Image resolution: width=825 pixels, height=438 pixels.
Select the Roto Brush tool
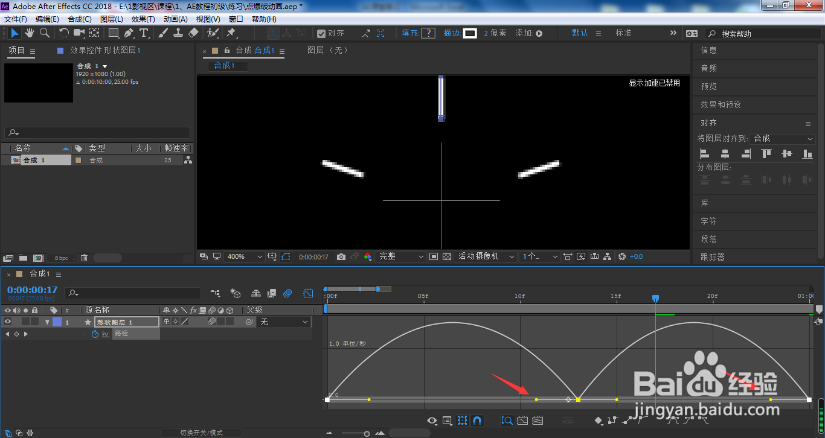213,33
